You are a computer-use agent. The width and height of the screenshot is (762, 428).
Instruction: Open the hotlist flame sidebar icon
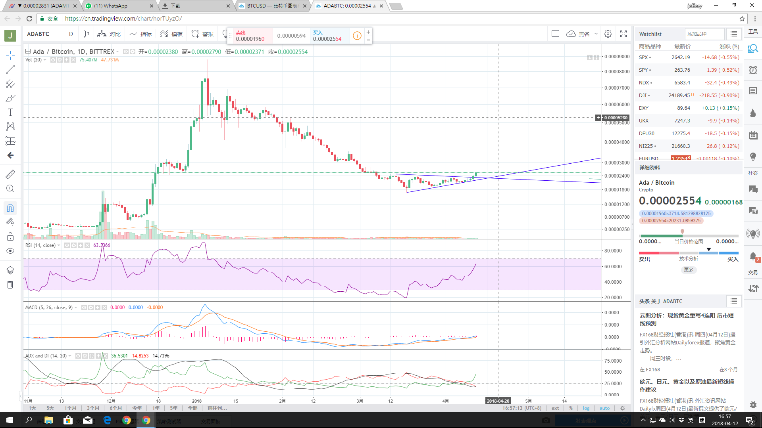pyautogui.click(x=753, y=113)
